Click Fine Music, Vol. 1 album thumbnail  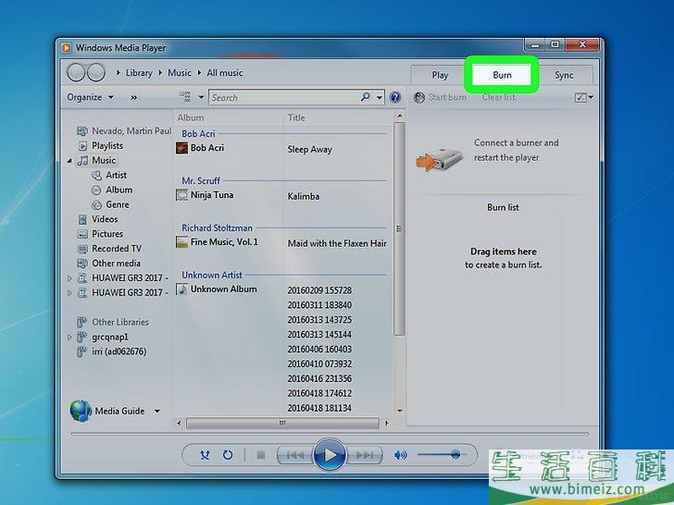pos(181,242)
